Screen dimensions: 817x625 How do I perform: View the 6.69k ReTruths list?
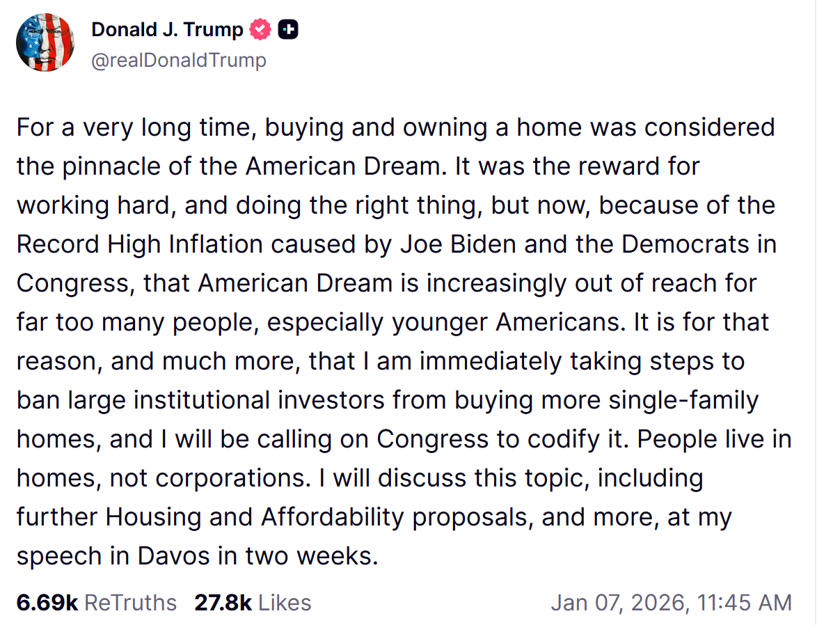[96, 602]
